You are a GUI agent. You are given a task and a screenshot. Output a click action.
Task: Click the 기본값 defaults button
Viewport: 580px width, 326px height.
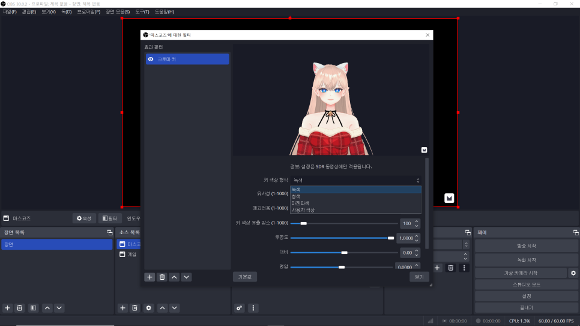(x=245, y=277)
